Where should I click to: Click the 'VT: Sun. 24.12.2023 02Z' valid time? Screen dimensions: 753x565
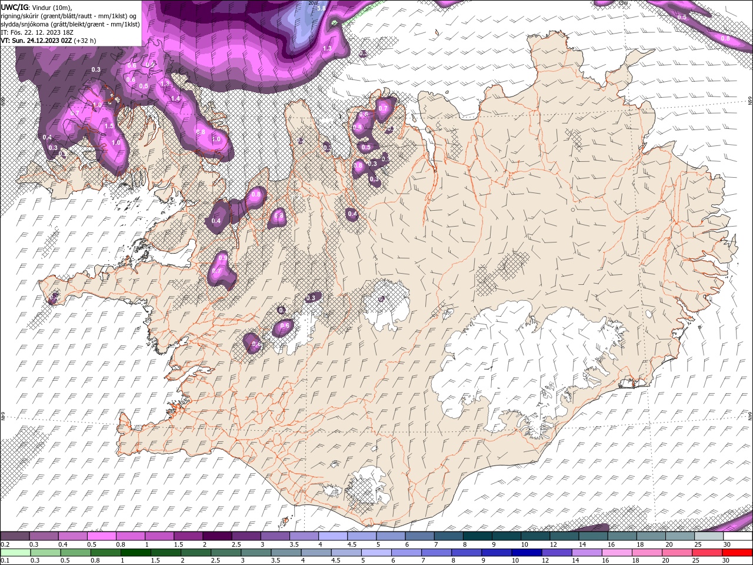tap(36, 41)
